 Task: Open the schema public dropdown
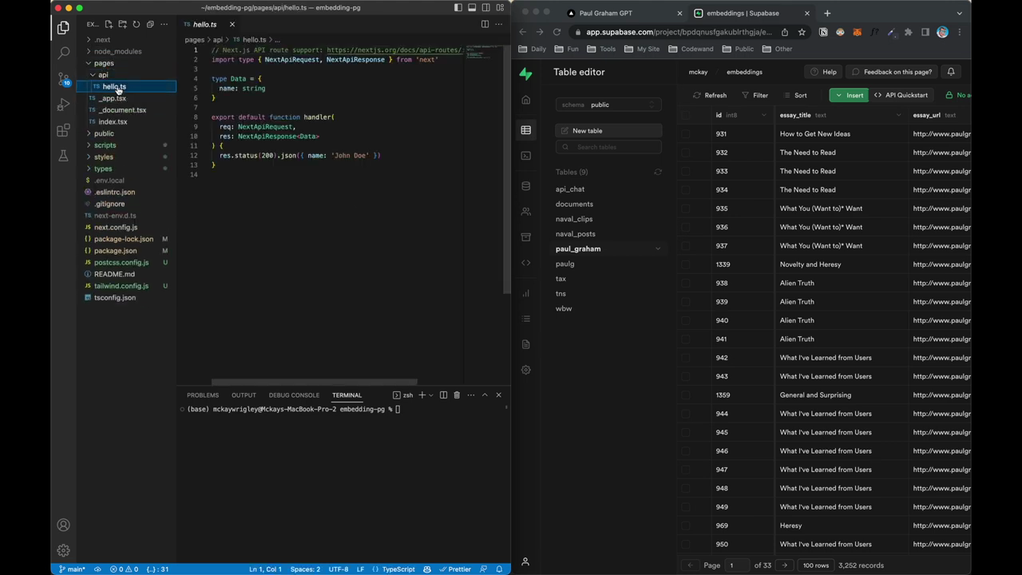608,105
